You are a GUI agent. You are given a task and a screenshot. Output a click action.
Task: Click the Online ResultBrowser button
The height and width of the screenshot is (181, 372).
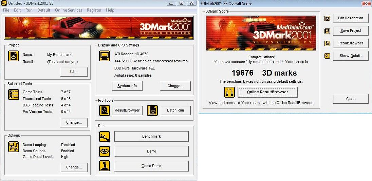[x=267, y=92]
